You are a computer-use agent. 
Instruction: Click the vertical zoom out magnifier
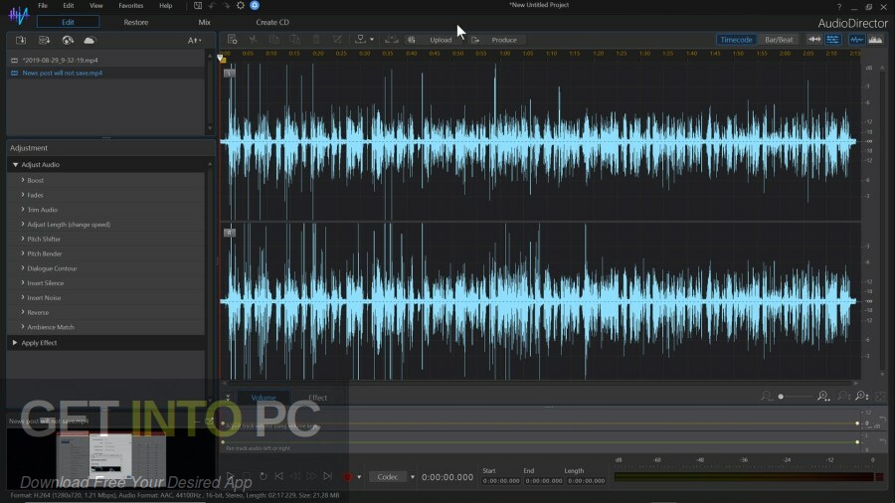[x=843, y=396]
